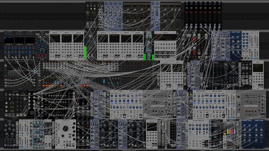Click the large gray knob above green meter
Screen dimensions: 269x151
click(x=90, y=36)
